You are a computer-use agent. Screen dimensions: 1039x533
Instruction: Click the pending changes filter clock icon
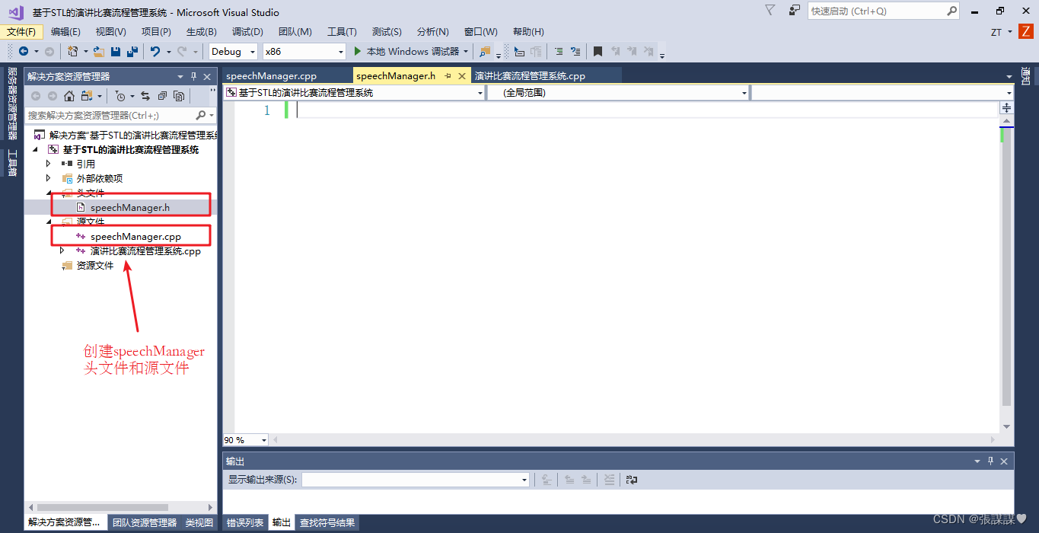(120, 96)
